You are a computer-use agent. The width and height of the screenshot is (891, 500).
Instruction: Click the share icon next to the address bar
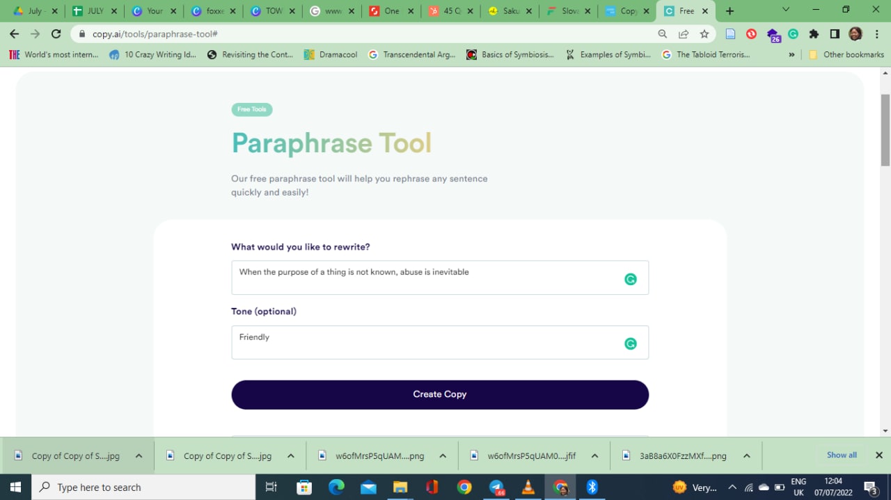coord(684,33)
